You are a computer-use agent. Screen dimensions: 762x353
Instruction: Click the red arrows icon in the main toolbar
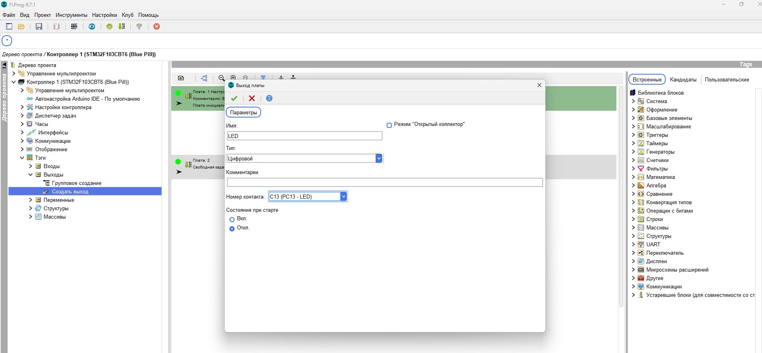click(x=57, y=26)
